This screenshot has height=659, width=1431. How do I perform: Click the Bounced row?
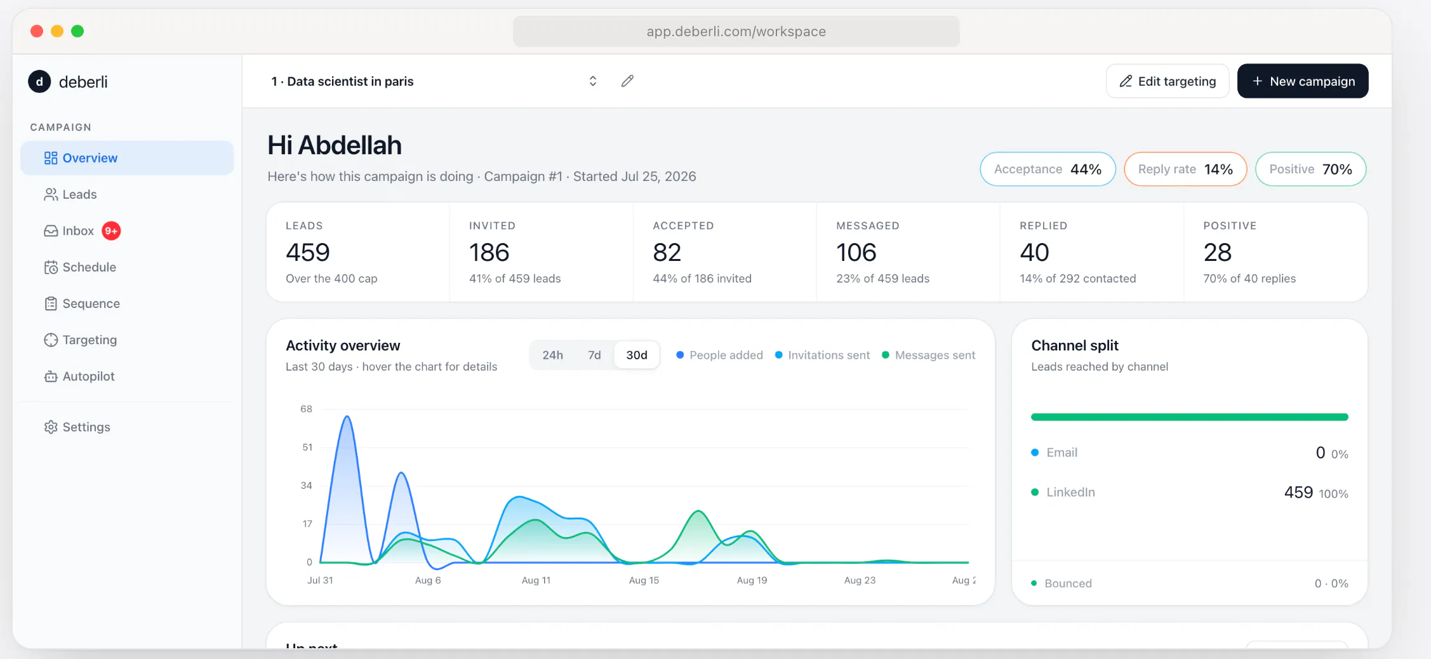click(x=1189, y=583)
